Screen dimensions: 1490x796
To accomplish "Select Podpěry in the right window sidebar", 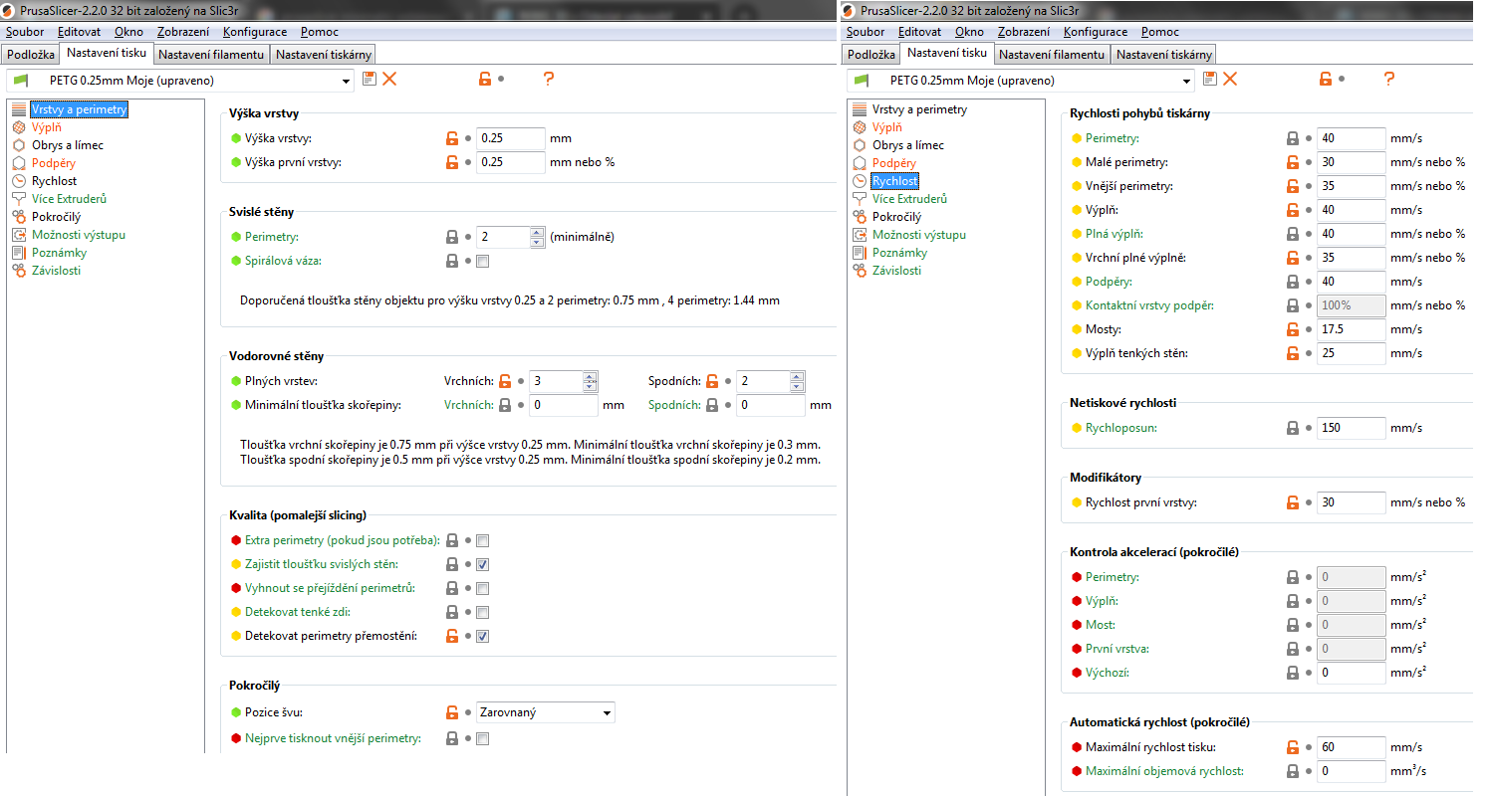I will click(x=894, y=163).
